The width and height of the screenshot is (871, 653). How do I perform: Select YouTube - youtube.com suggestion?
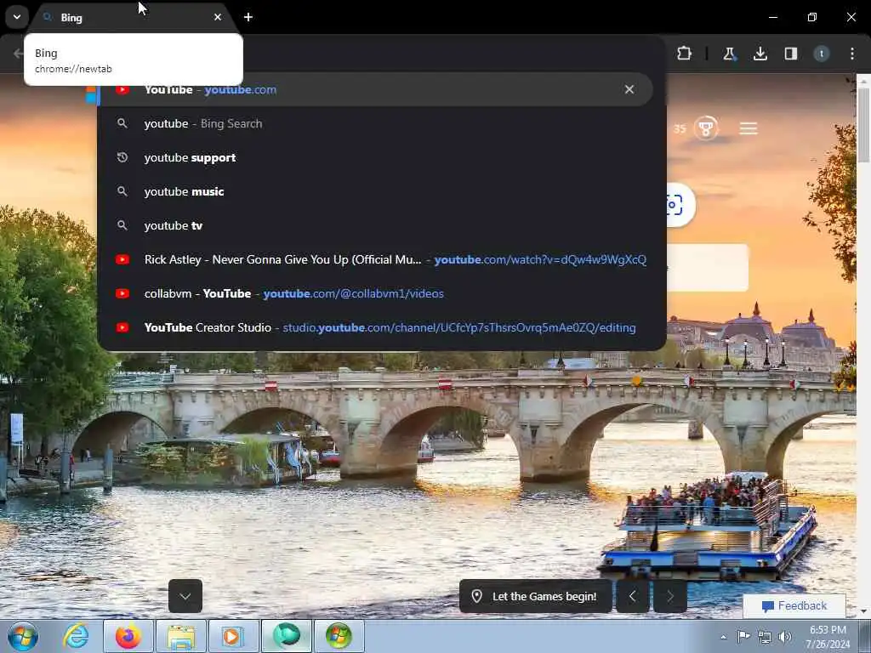point(375,89)
